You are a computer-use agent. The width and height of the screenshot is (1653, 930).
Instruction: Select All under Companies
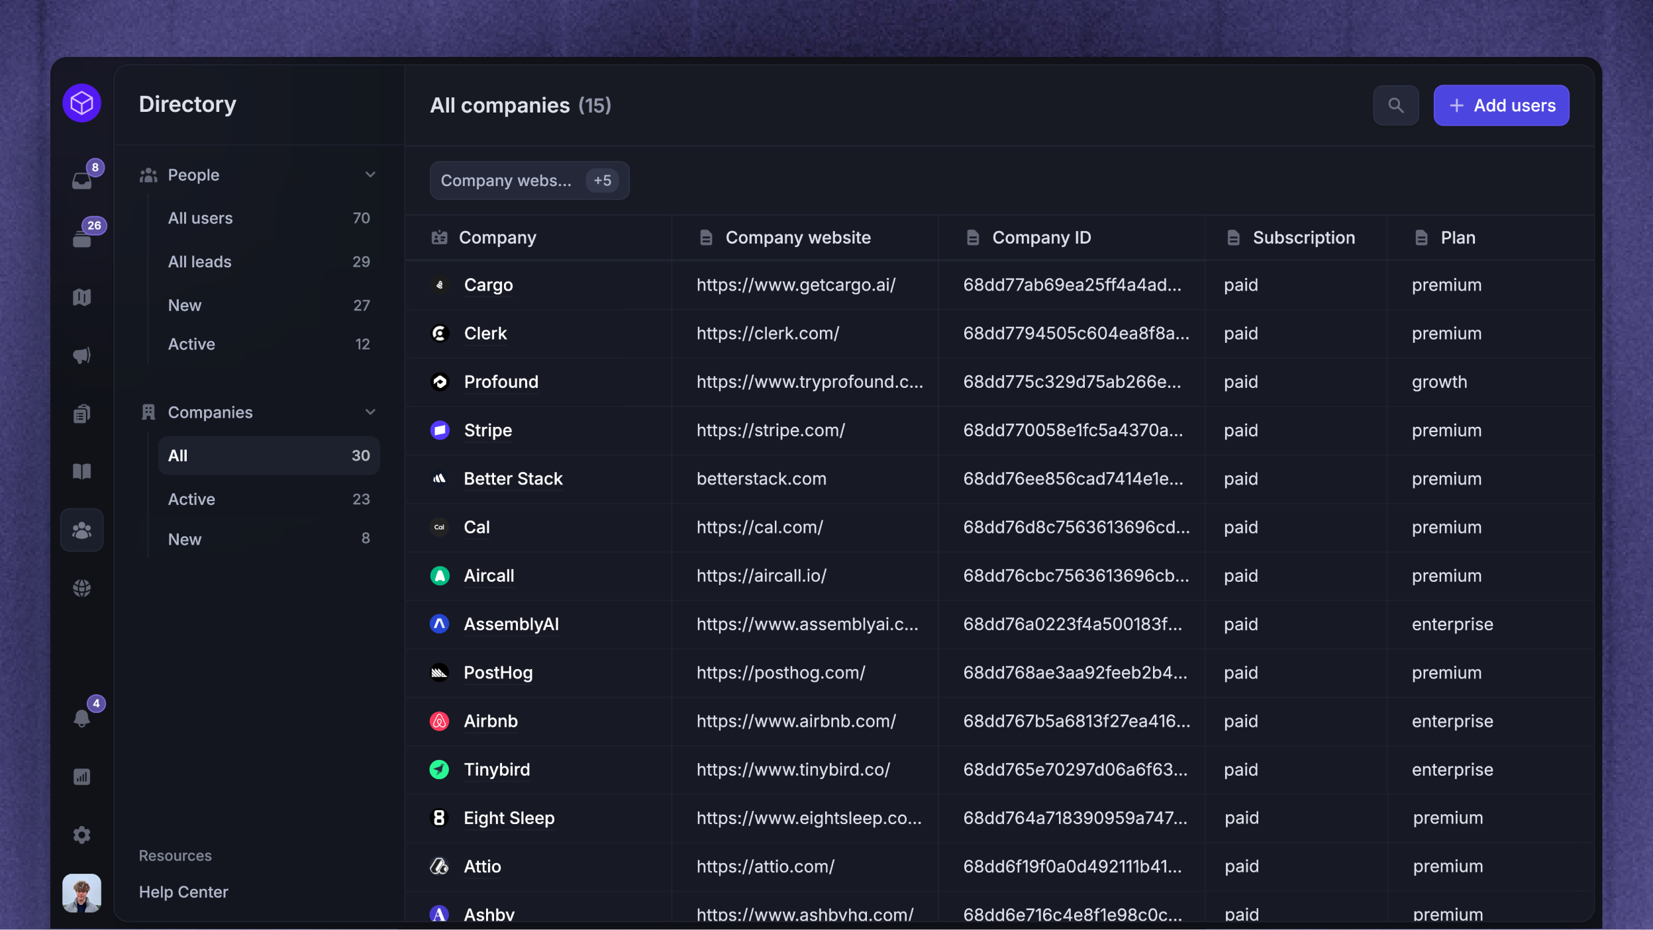268,455
